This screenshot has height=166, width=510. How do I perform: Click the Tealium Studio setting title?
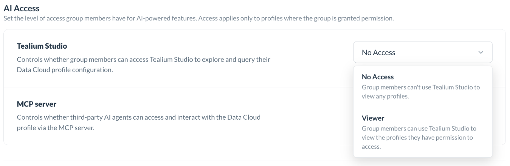pyautogui.click(x=42, y=46)
